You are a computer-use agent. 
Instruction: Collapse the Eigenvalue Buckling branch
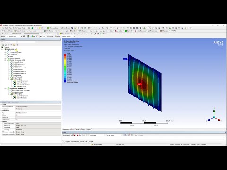[x=5, y=88]
